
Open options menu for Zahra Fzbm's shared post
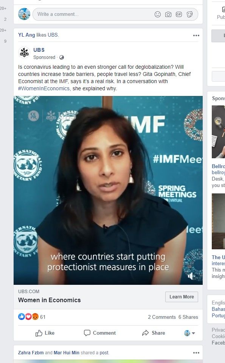(x=196, y=353)
